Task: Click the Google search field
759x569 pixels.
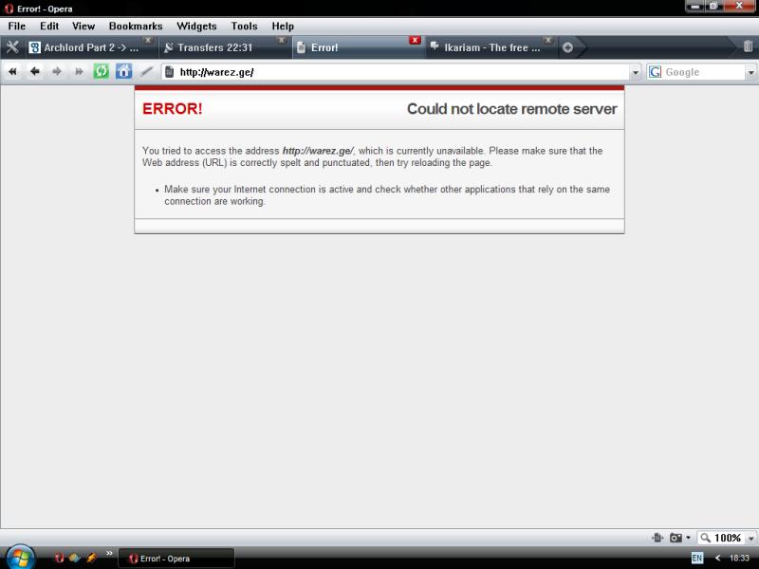Action: click(704, 72)
